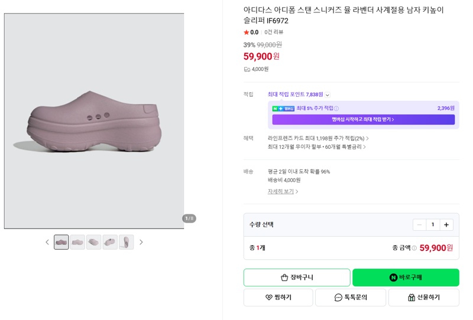Open the 0건 리뷰 reviews link
The width and height of the screenshot is (473, 320).
(274, 32)
